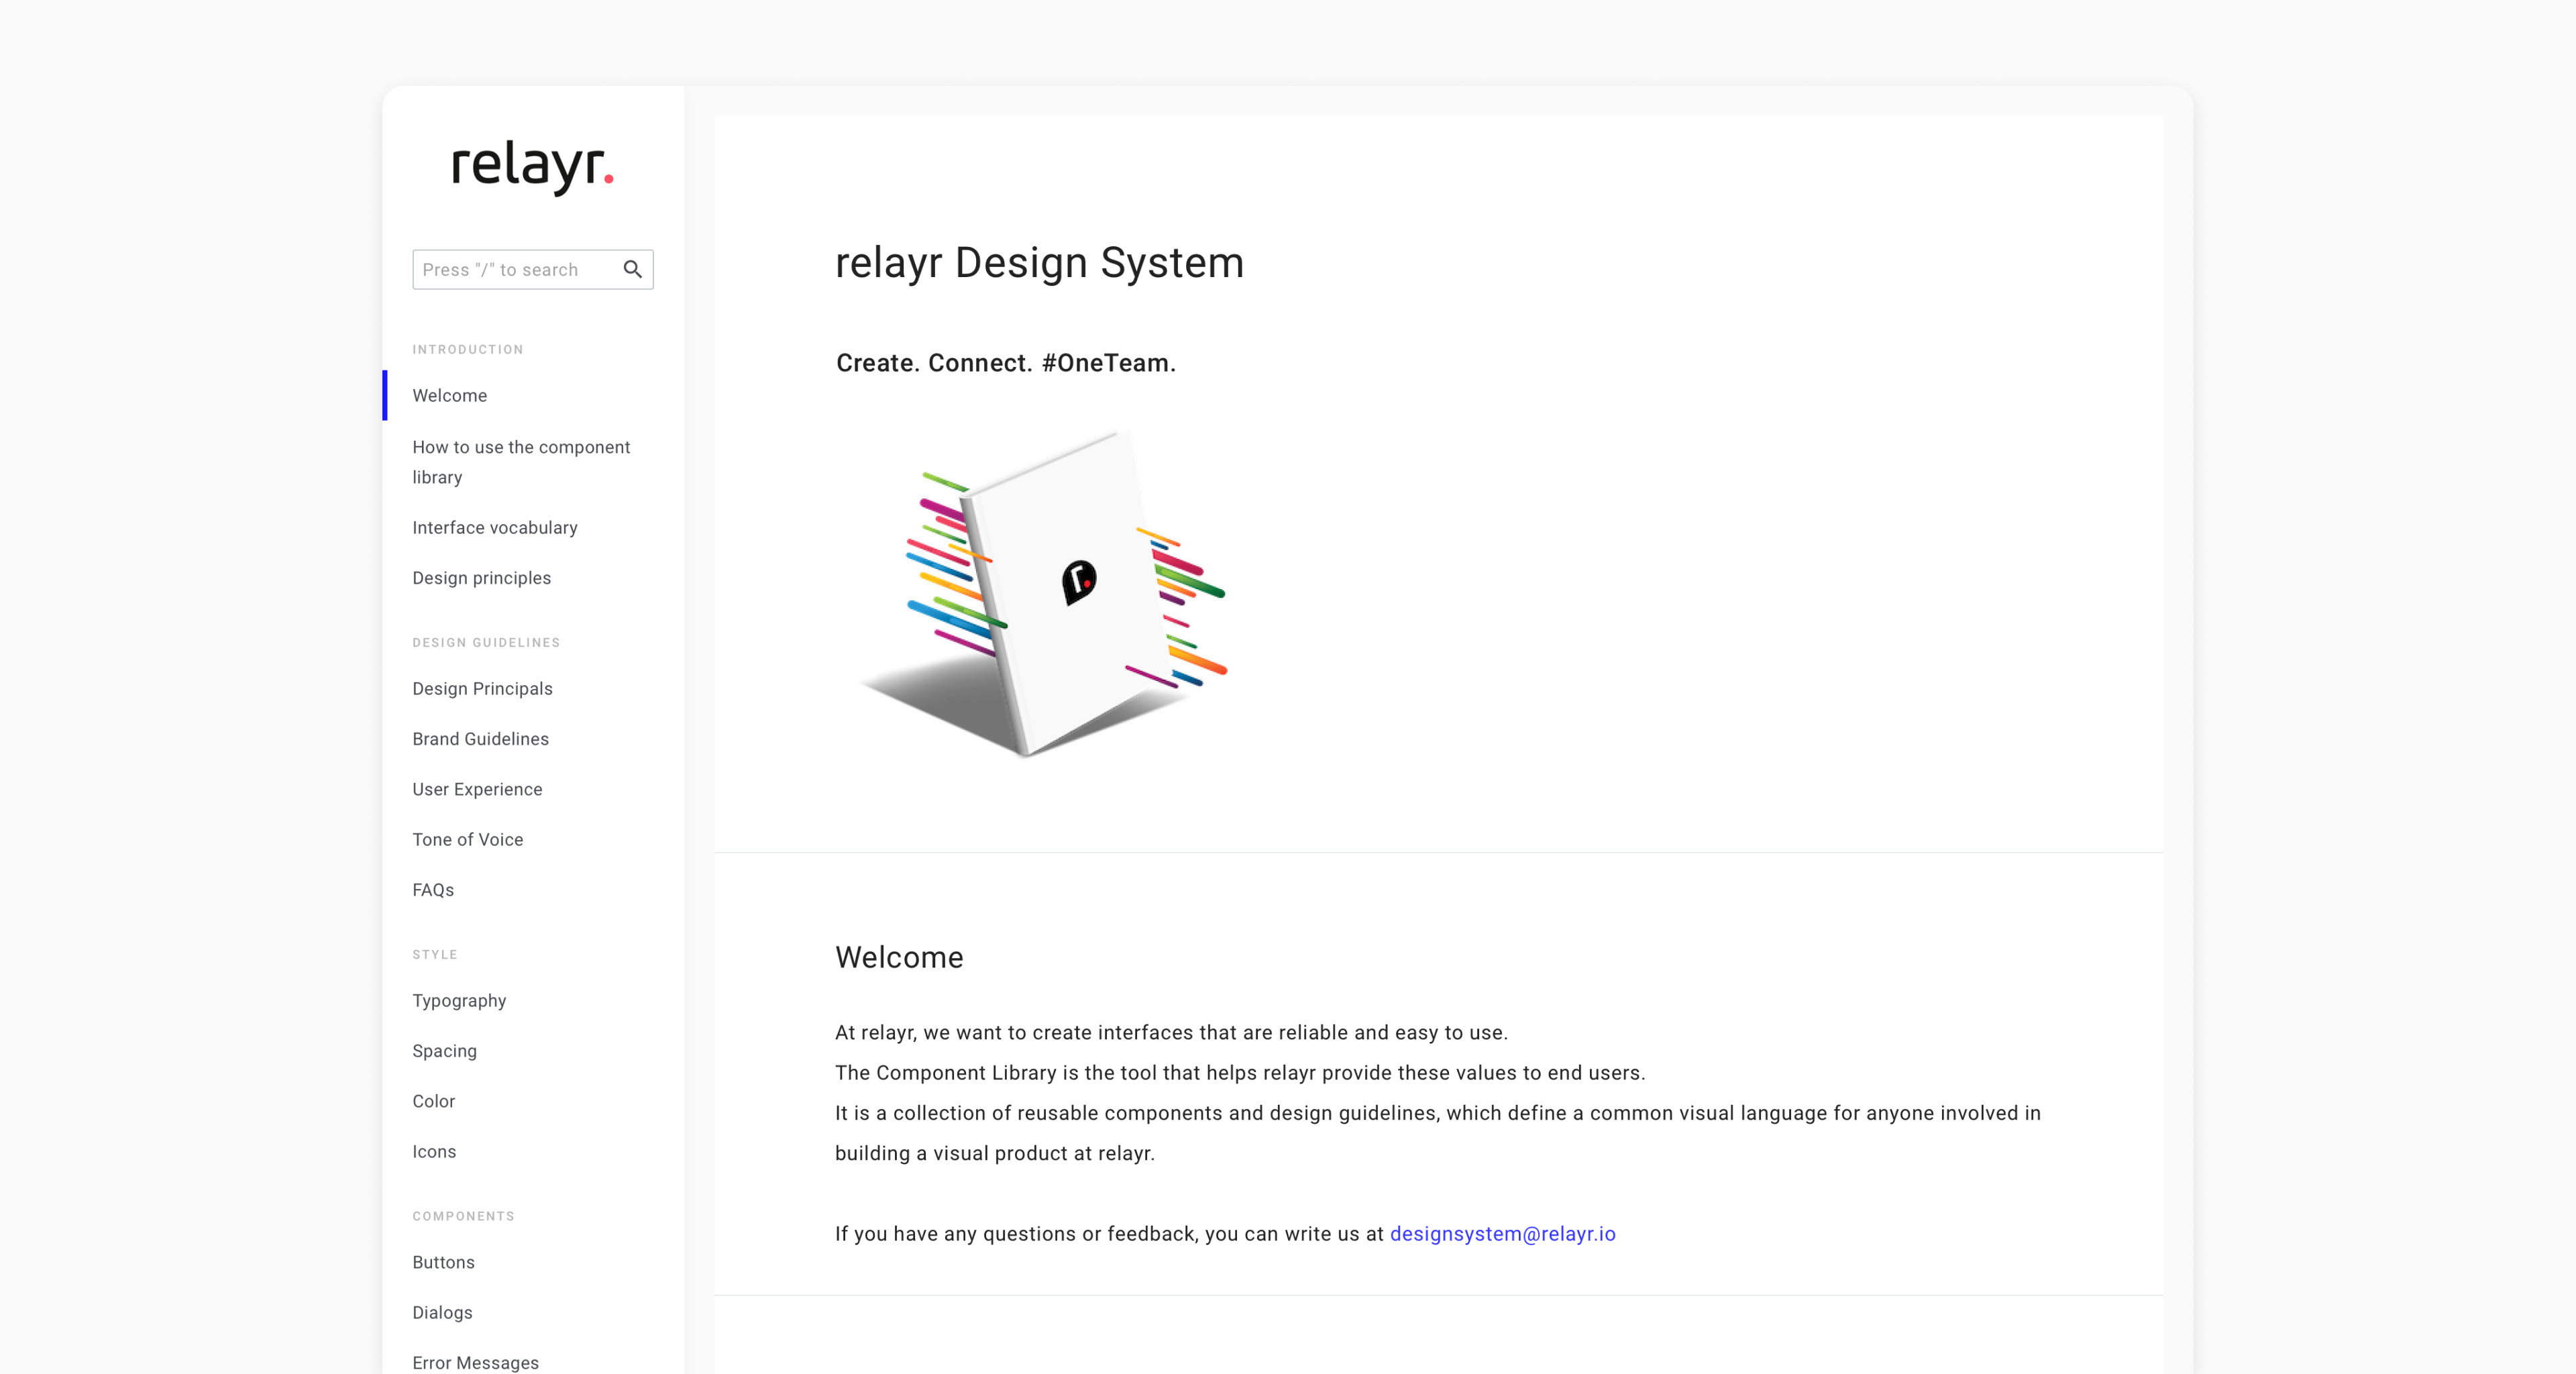This screenshot has width=2576, height=1374.
Task: Click the STYLE section label
Action: coord(435,954)
